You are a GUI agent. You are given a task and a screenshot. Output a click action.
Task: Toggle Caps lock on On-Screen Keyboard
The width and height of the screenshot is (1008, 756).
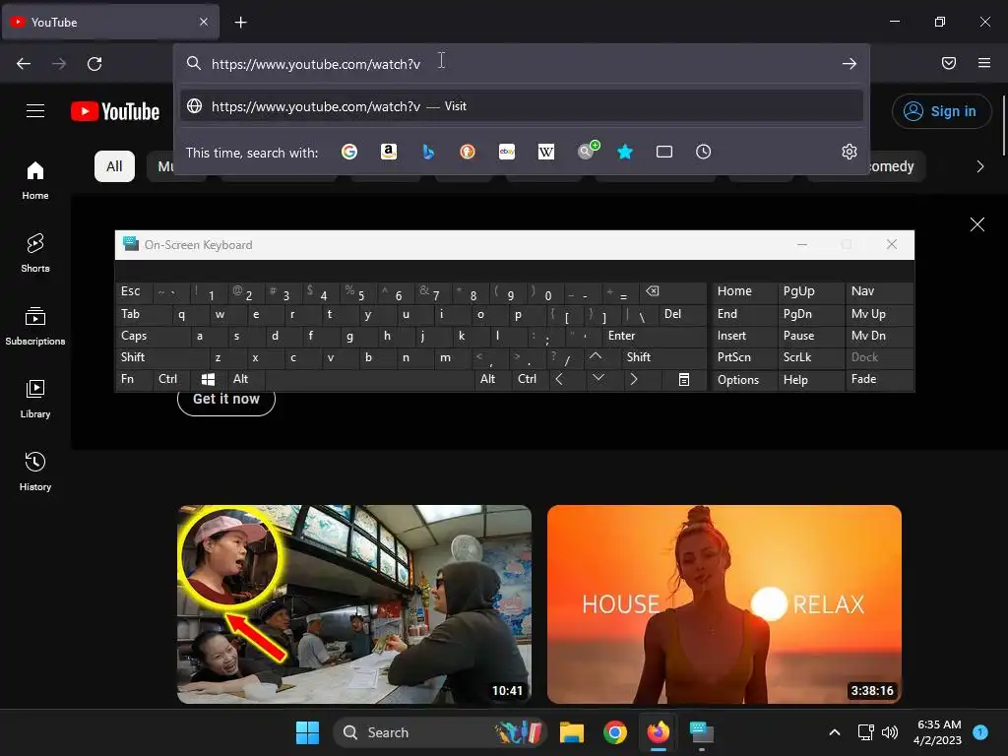coord(153,336)
